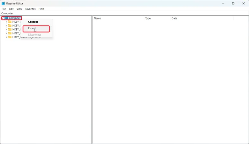The width and height of the screenshot is (249, 144).
Task: Choose Collapse from the context menu
Action: tap(33, 22)
